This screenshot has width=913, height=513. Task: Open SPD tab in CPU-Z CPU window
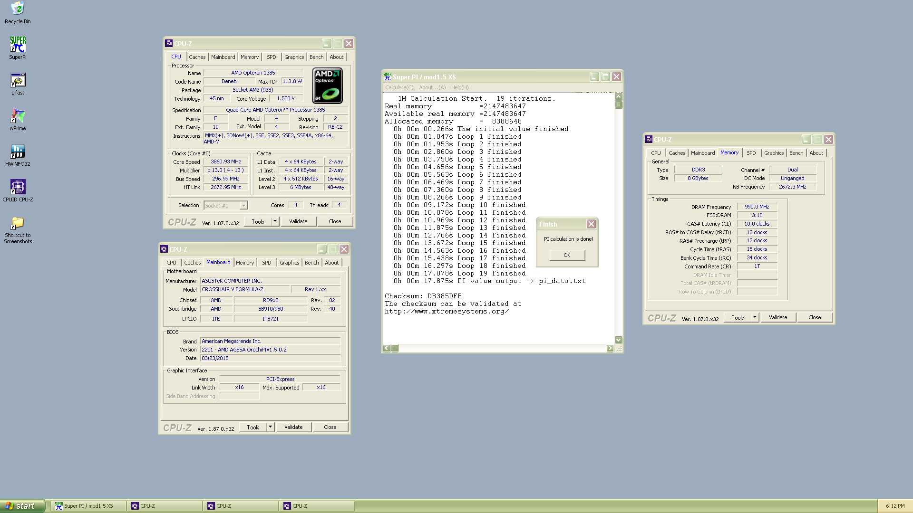point(271,57)
